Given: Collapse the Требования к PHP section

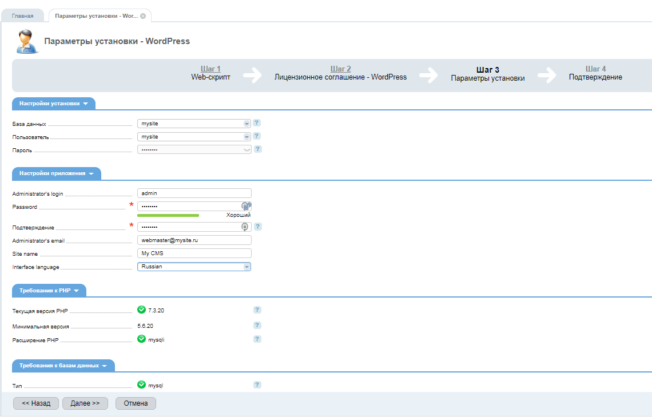Looking at the screenshot, I should 49,290.
